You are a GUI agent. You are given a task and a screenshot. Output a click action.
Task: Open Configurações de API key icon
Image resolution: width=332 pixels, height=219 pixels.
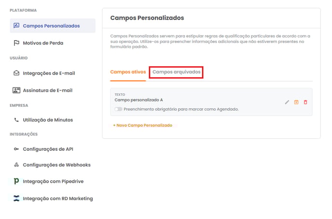point(16,149)
